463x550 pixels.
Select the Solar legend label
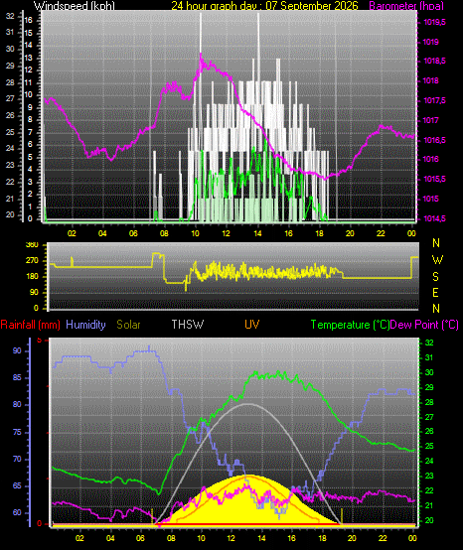[x=128, y=325]
